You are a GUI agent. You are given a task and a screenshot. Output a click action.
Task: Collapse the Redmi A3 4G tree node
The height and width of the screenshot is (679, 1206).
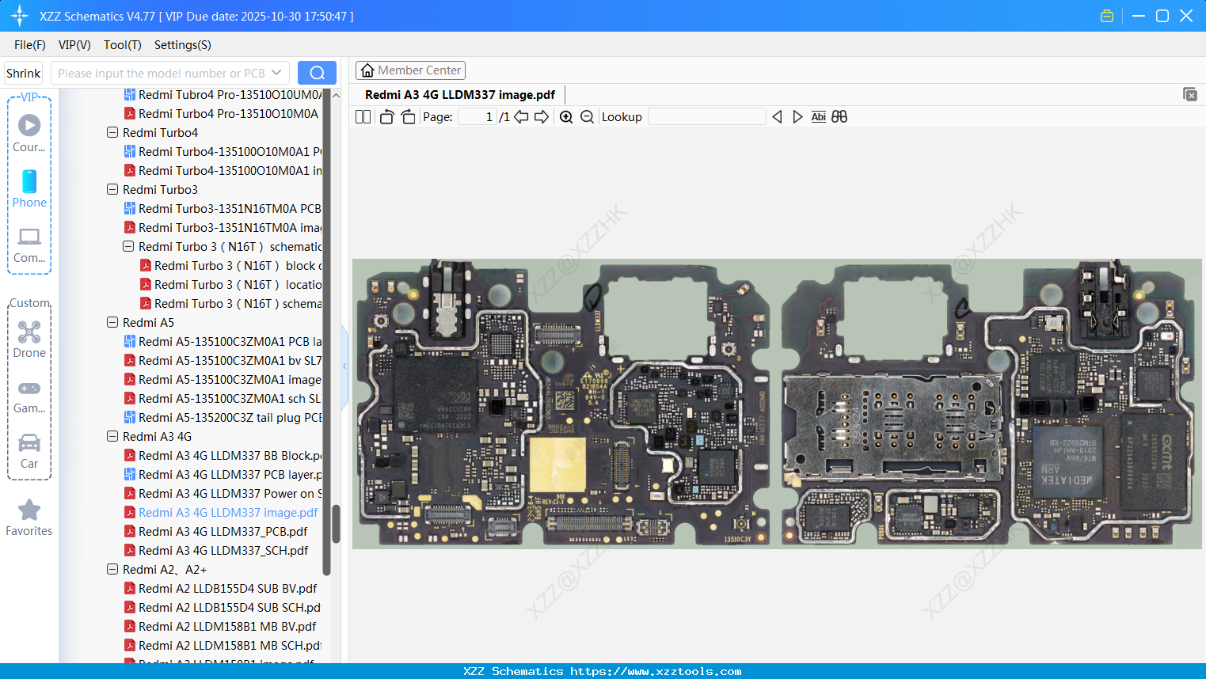click(112, 436)
